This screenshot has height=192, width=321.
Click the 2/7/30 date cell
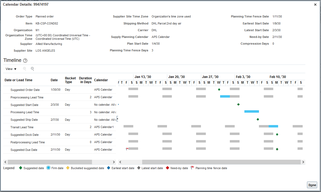tap(55, 120)
